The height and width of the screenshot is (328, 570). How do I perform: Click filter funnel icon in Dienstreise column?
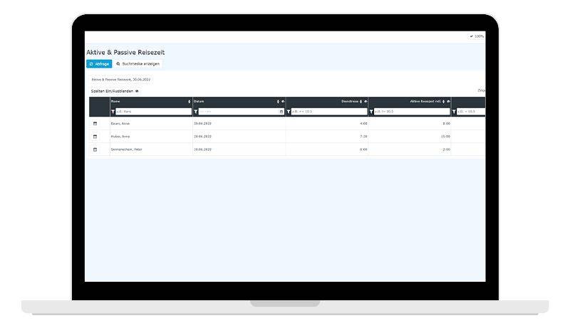pos(289,112)
